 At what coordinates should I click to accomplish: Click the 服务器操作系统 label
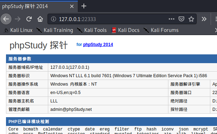point(23,84)
